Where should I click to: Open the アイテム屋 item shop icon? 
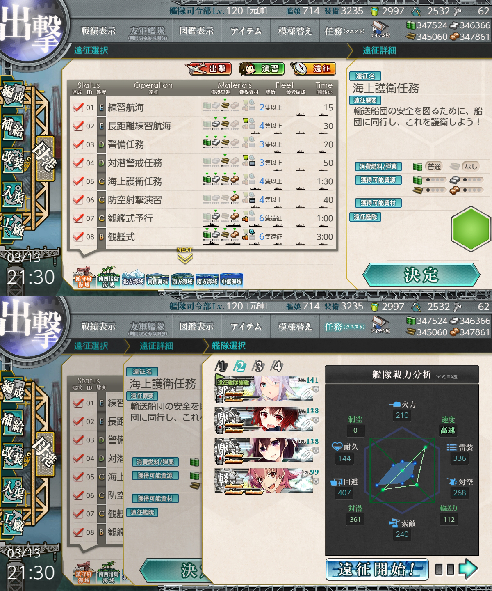[380, 29]
